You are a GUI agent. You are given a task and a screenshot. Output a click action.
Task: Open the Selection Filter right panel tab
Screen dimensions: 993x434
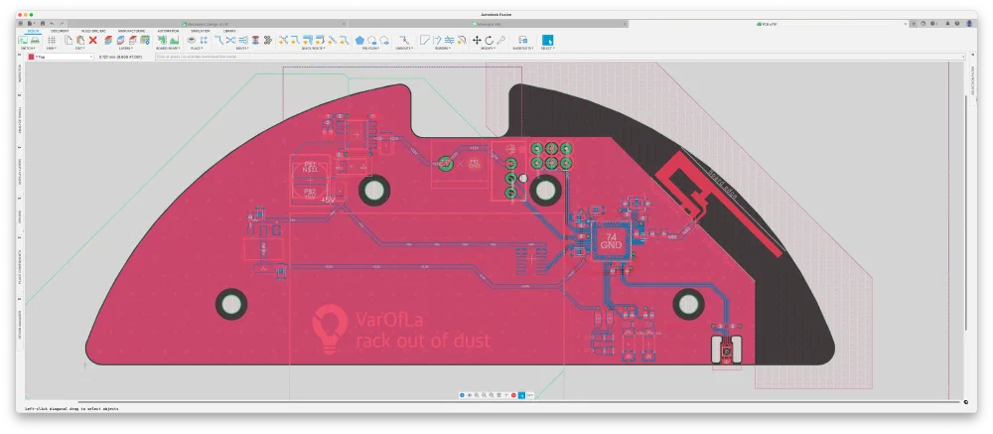pos(973,79)
